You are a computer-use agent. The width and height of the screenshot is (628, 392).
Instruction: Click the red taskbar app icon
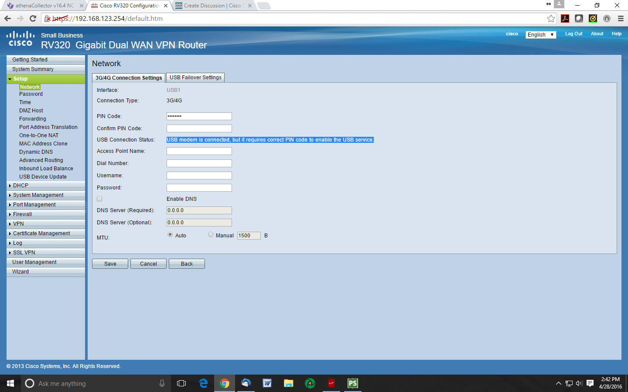(331, 383)
